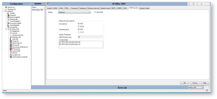Image resolution: width=217 pixels, height=99 pixels.
Task: Click the Short Code (3) icon
Action: pyautogui.click(x=11, y=43)
